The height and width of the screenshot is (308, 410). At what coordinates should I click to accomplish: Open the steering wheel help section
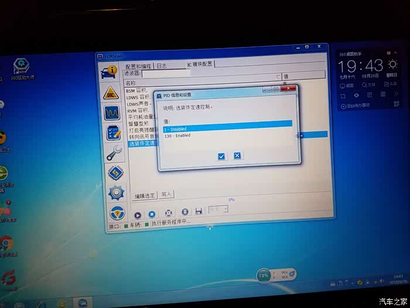click(x=117, y=213)
